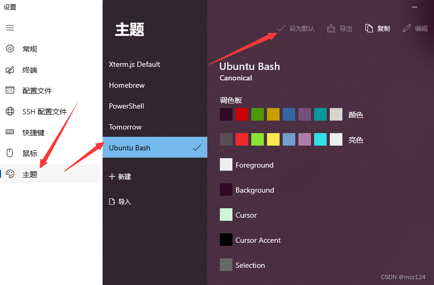Open SSH 配置文件 settings page

click(x=44, y=112)
